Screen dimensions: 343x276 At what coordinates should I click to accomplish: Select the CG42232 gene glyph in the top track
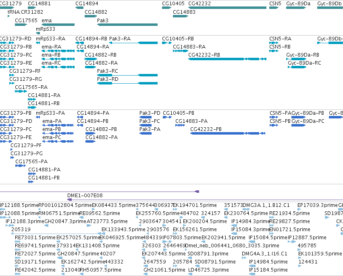(x=227, y=8)
